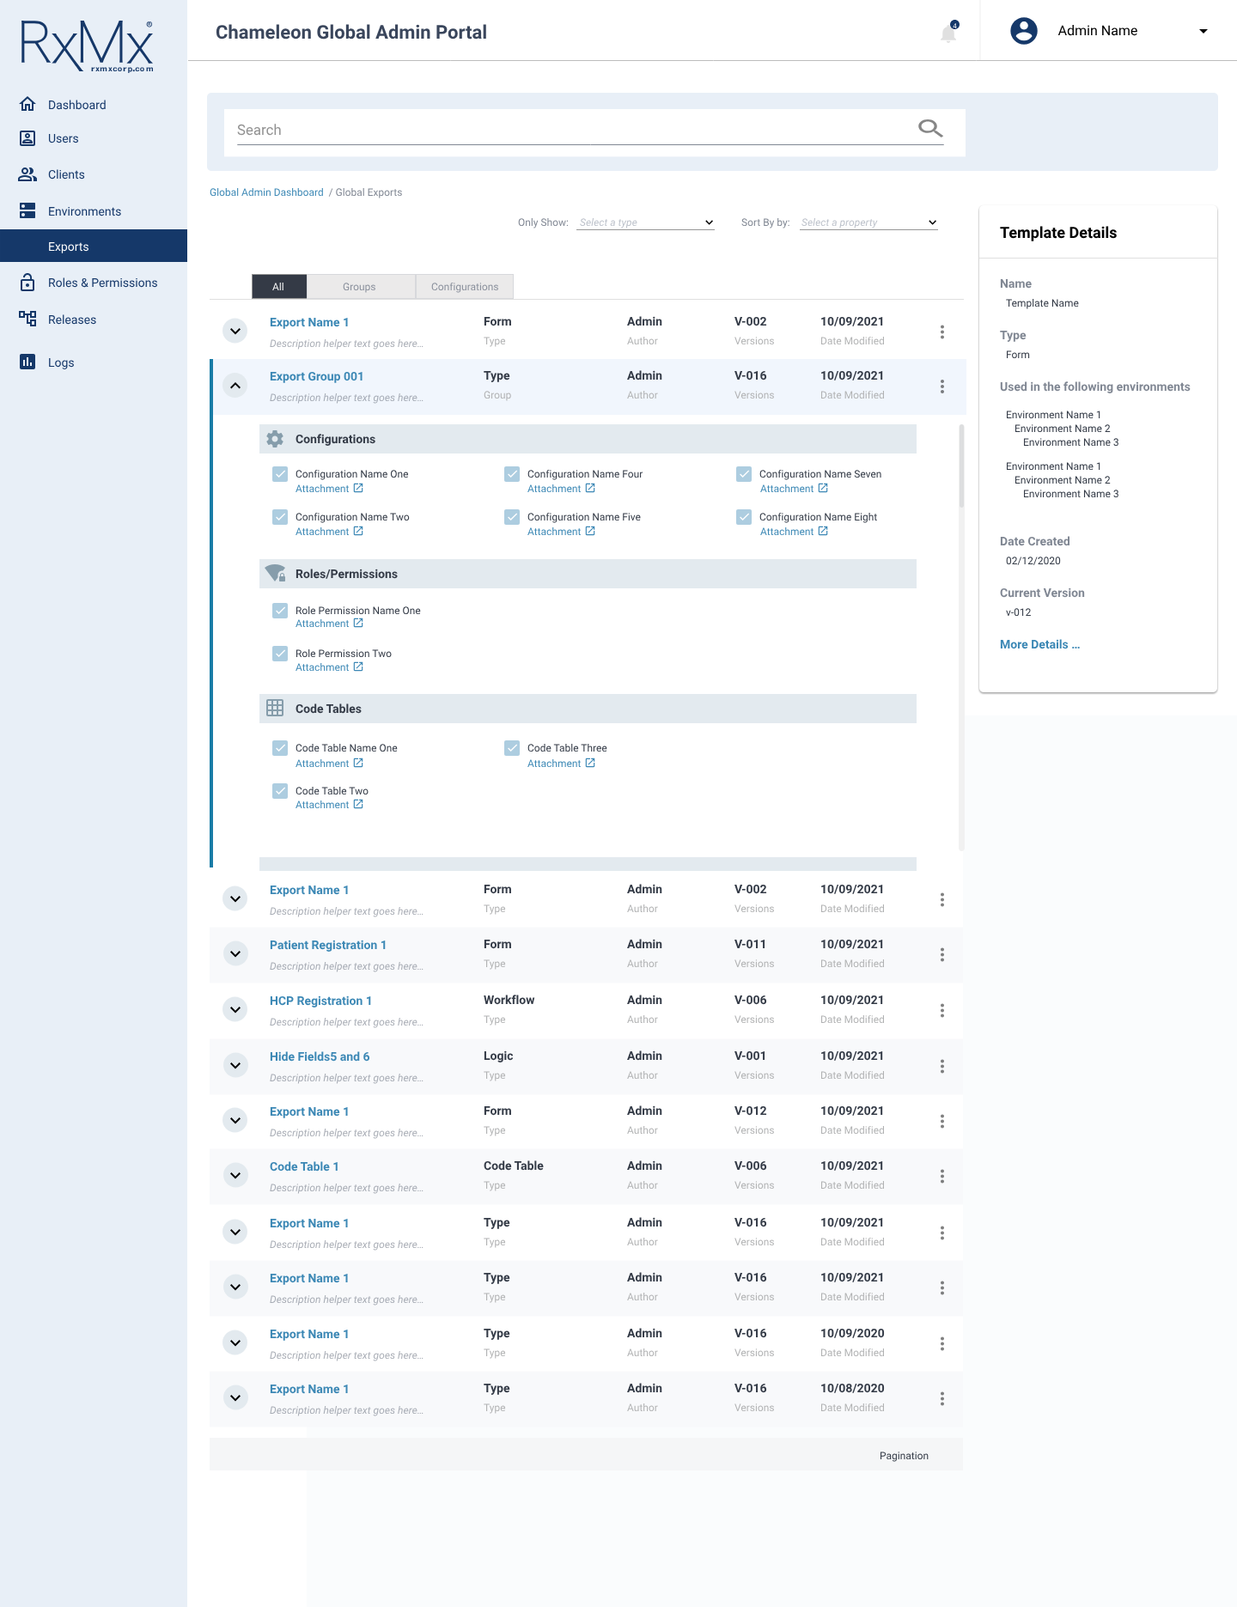Toggle Configuration Name Eight checkbox

click(744, 517)
